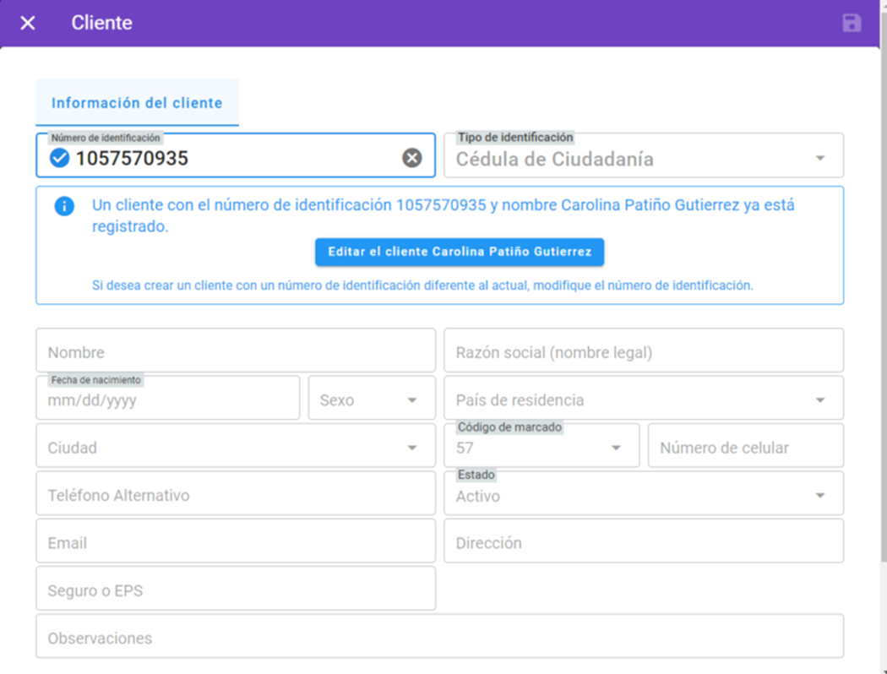The width and height of the screenshot is (887, 674).
Task: Focus the Número de celular field
Action: coord(745,448)
